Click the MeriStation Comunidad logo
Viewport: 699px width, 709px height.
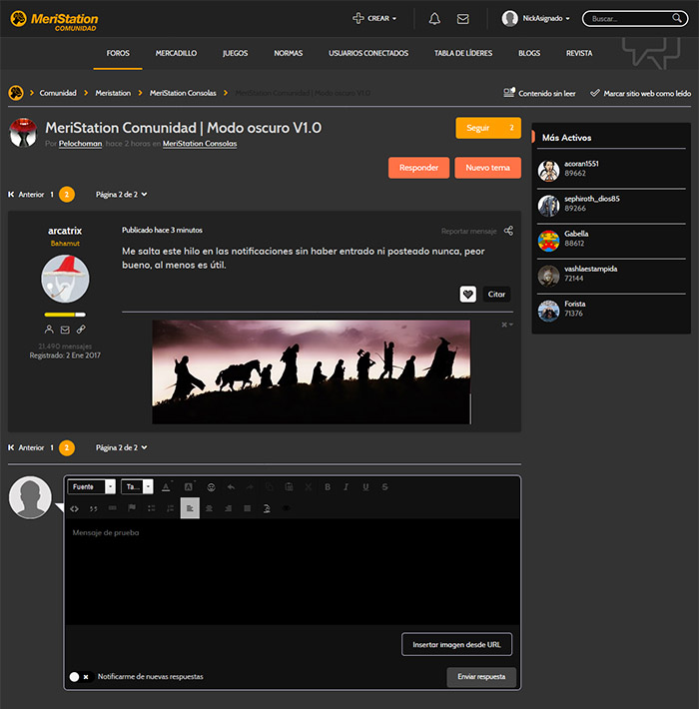point(54,20)
